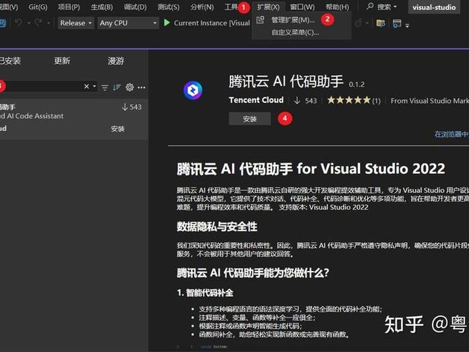Viewport: 469px width, 352px height.
Task: Expand the search box history dropdown arrow
Action: click(94, 86)
